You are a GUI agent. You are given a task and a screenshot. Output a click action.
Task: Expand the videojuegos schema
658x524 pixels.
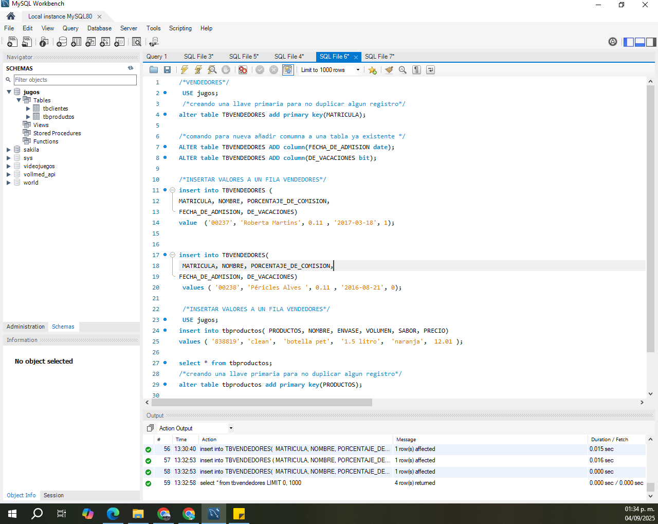[x=9, y=166]
